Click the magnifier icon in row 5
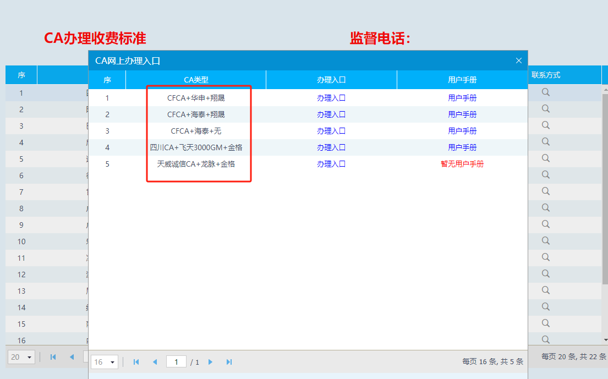The width and height of the screenshot is (608, 379). 546,158
